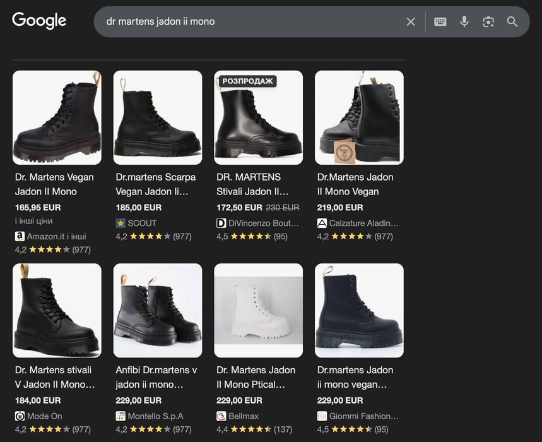Image resolution: width=542 pixels, height=442 pixels.
Task: Click Calzature Aladin store logo icon
Action: (322, 223)
